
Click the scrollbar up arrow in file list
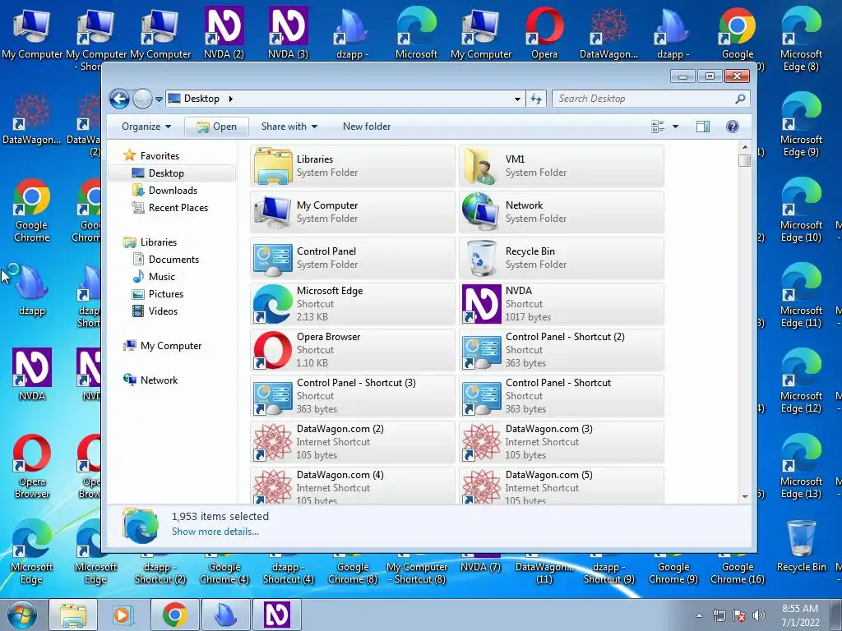744,147
